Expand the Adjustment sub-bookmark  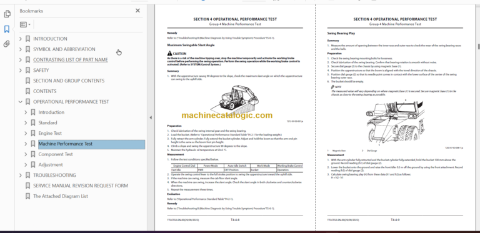[x=26, y=165]
